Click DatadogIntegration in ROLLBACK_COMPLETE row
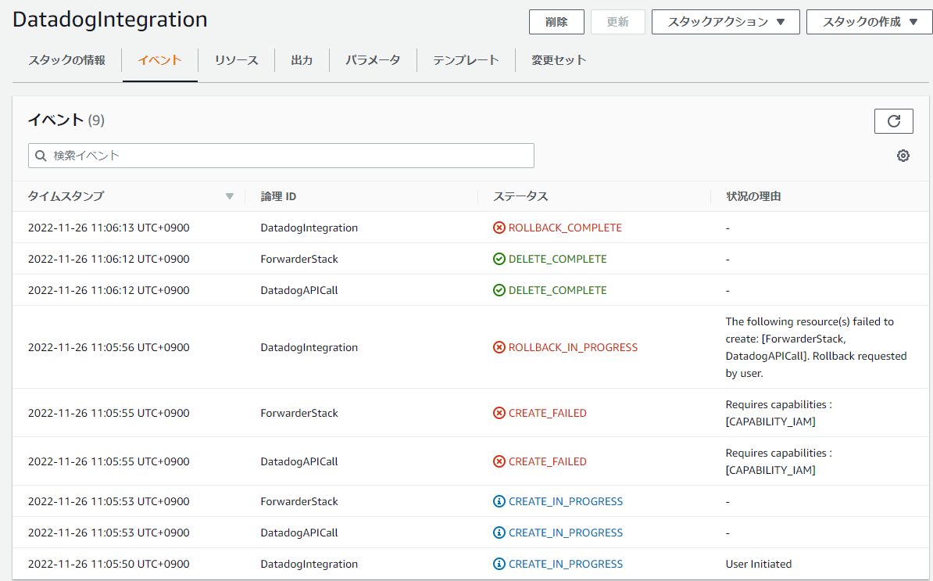The width and height of the screenshot is (933, 581). (x=309, y=228)
